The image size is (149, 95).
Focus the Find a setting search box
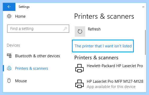pos(38,29)
